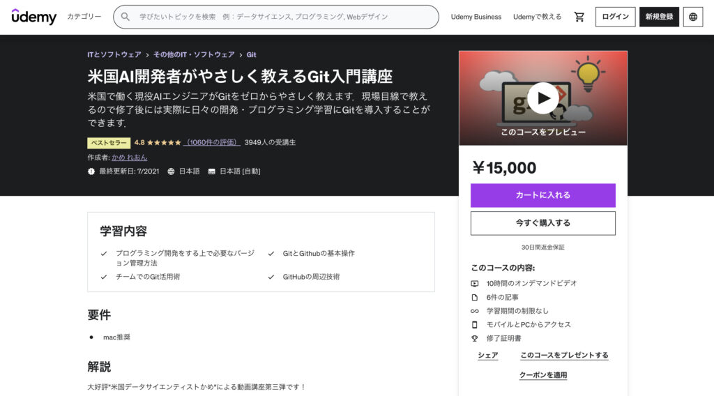Click このコースをプレビュー thumbnail caption
Image resolution: width=714 pixels, height=396 pixels.
pos(543,132)
